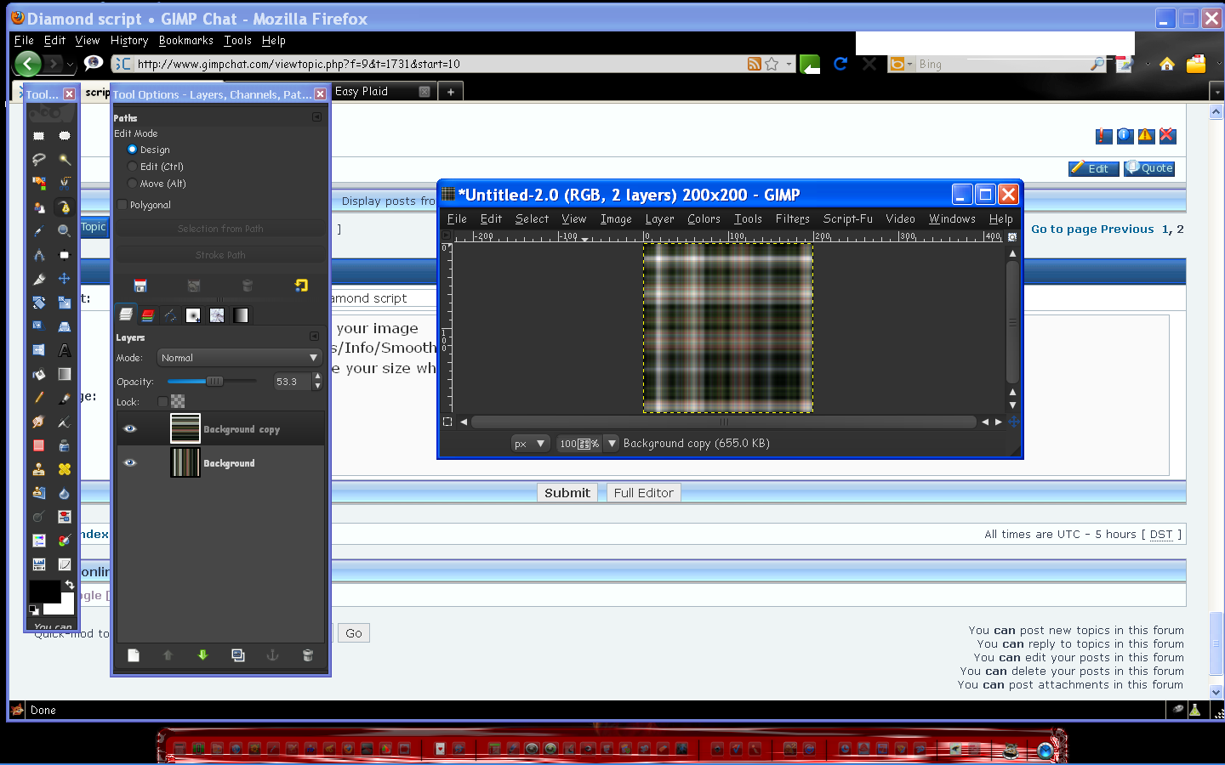Select the Blur/Sharpen droplet tool
Screen dimensions: 1225x765
(64, 493)
